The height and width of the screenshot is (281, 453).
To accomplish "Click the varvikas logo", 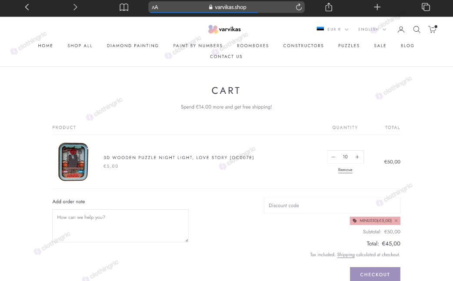I will point(224,29).
